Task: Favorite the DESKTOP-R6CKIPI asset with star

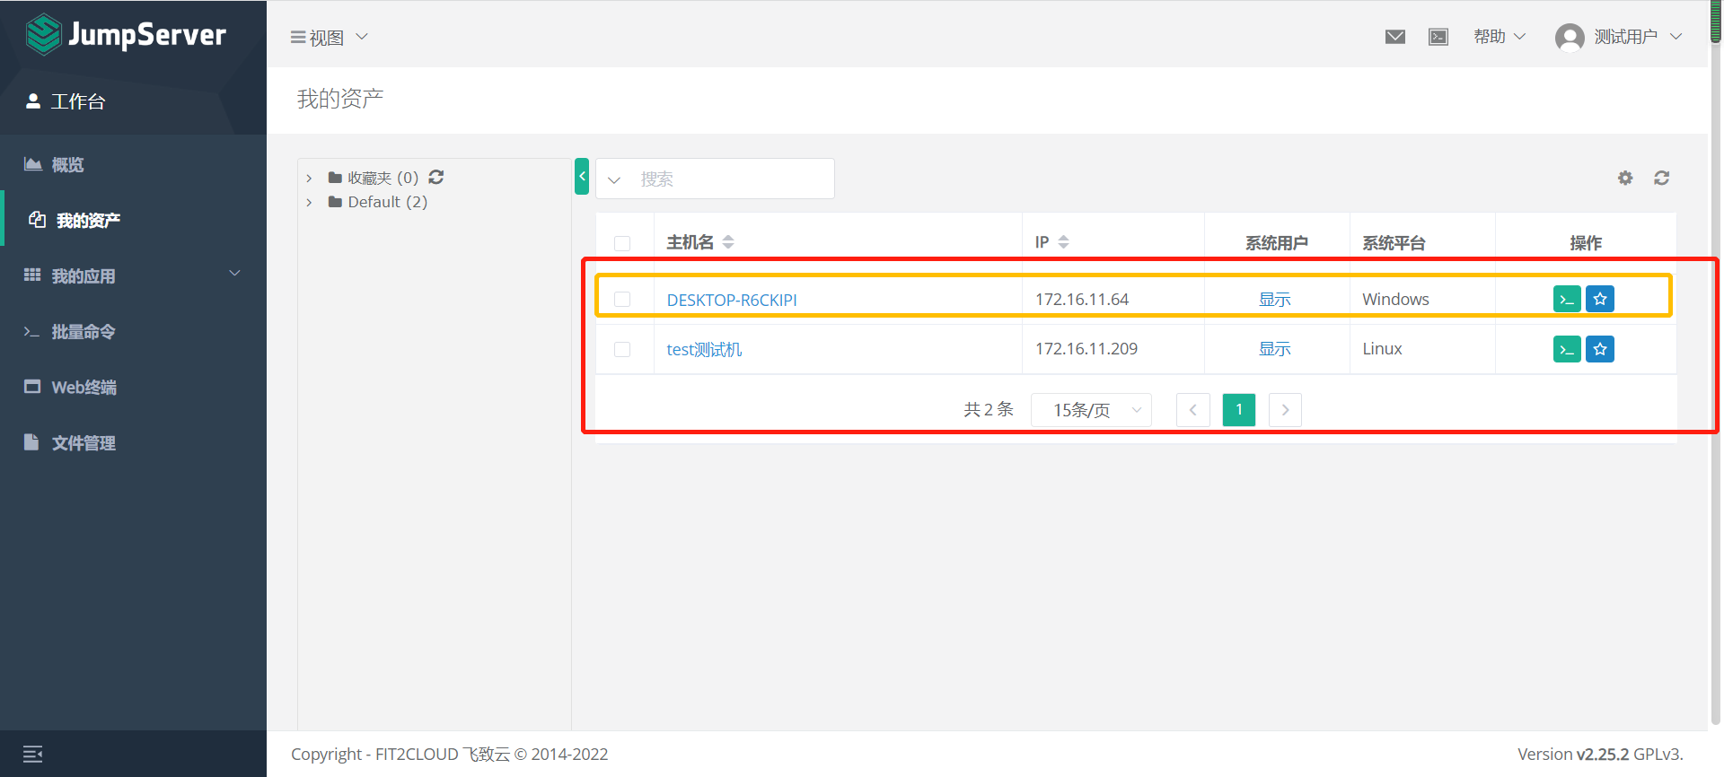Action: 1600,299
